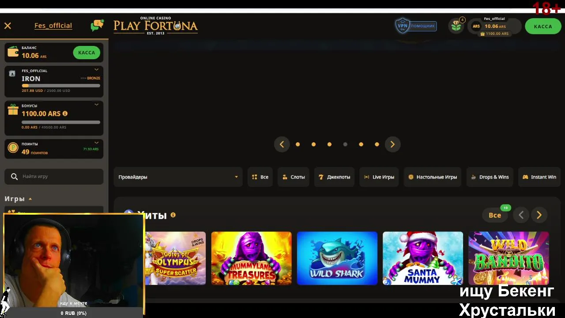This screenshot has height=318, width=565.
Task: Click the 49 поинтов text
Action: tap(34, 152)
